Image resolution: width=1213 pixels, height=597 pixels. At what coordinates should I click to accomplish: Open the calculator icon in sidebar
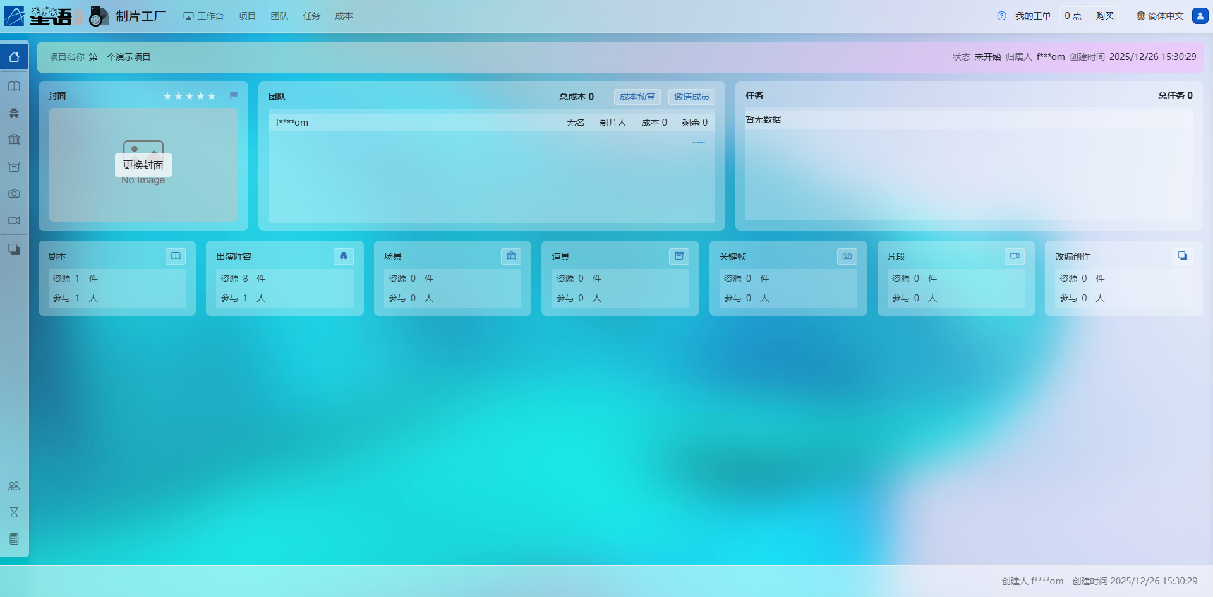[x=14, y=539]
